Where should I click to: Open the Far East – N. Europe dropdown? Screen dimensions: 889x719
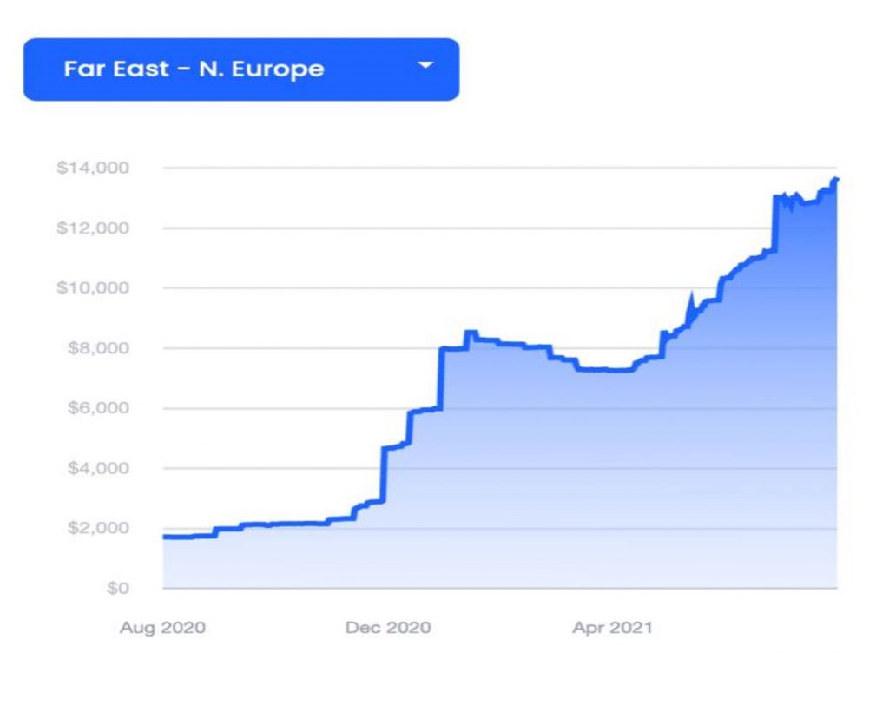239,69
